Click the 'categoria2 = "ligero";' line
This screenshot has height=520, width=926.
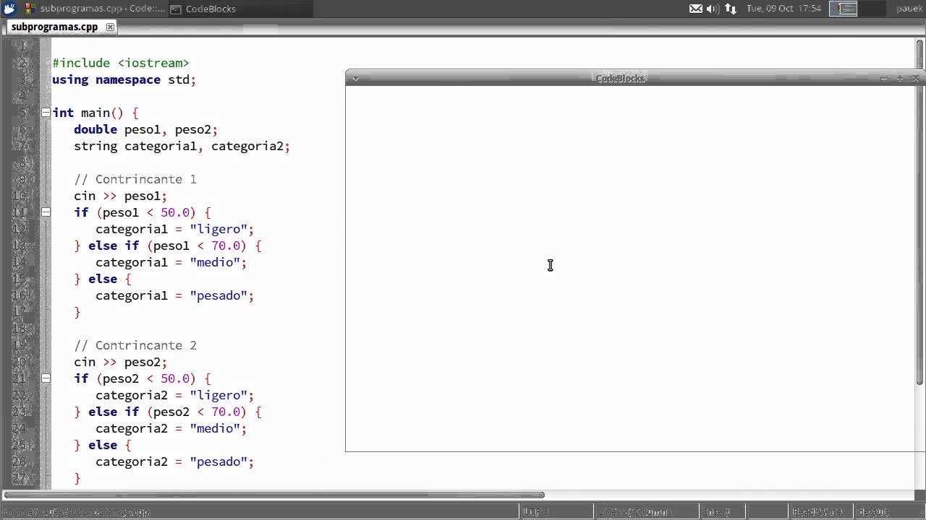point(174,395)
